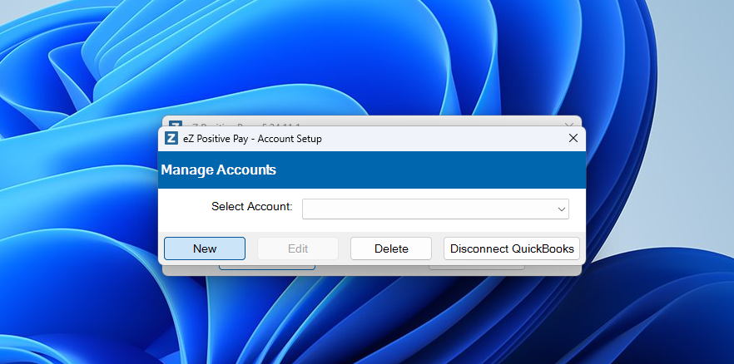Click the Manage Accounts blue header
734x364 pixels.
(x=372, y=170)
